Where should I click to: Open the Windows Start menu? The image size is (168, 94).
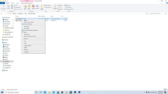point(2,92)
